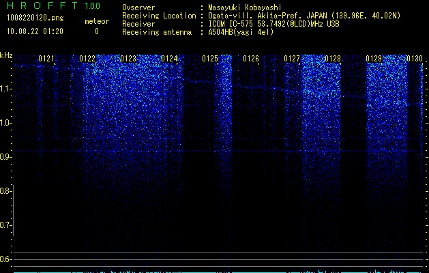This screenshot has height=273, width=429.
Task: Click the A504HB(yagi 4el) antenna text
Action: click(241, 32)
